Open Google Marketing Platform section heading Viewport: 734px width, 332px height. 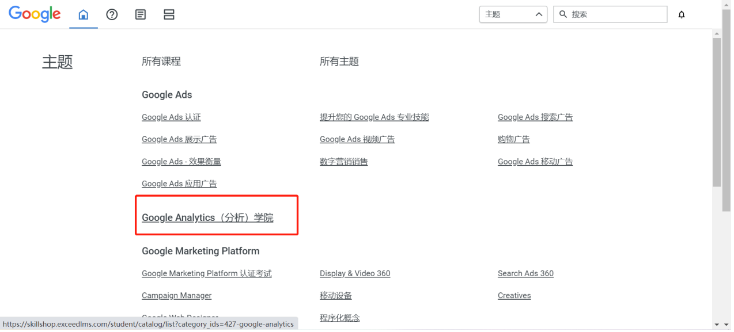(200, 251)
